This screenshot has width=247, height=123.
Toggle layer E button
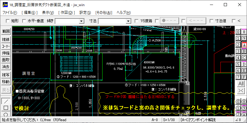(244, 71)
